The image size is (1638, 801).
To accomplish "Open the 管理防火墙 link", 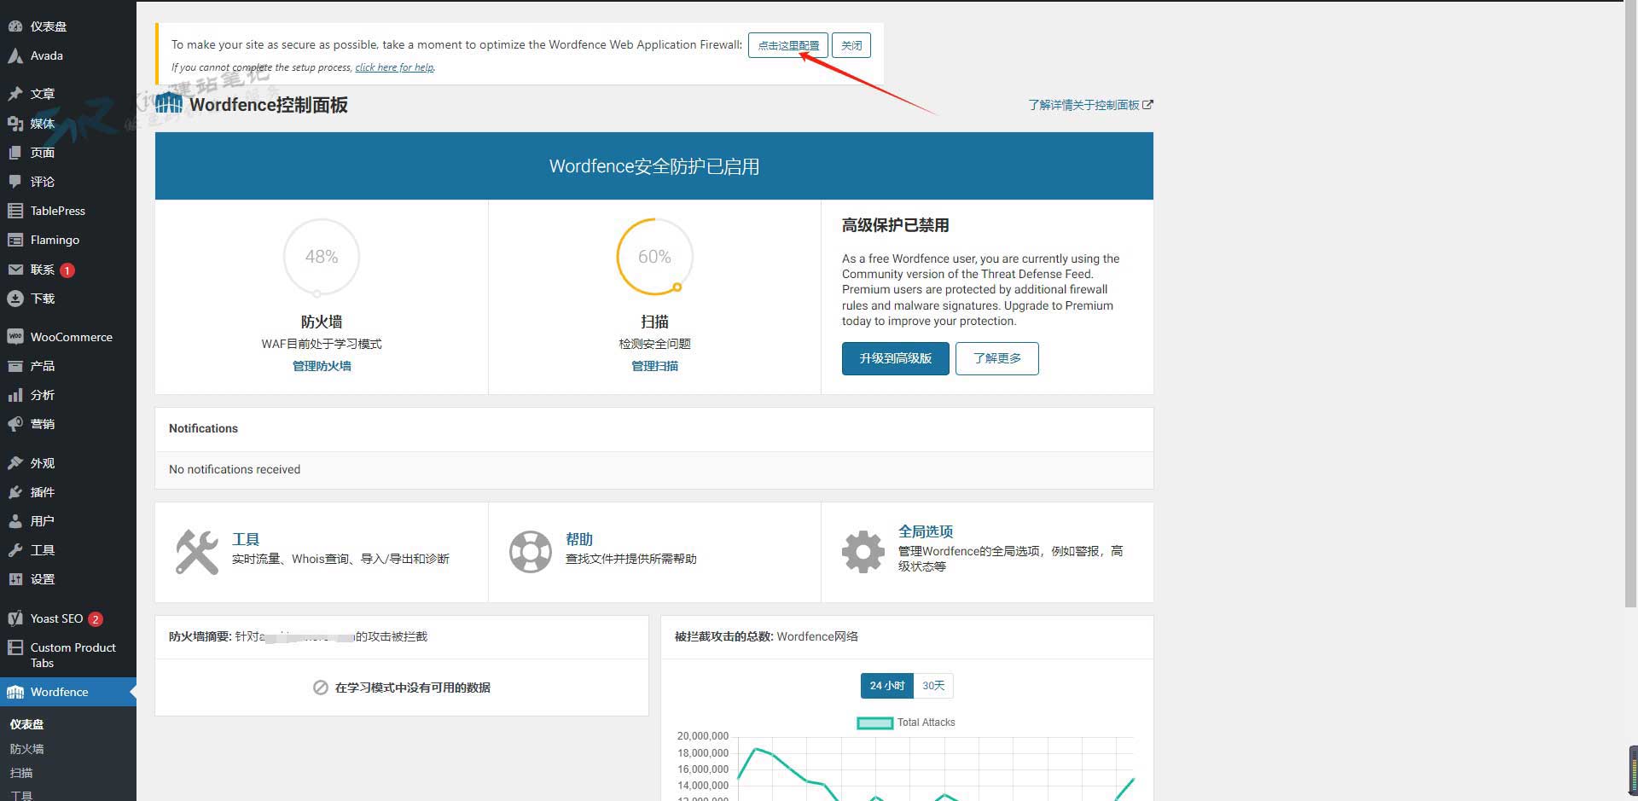I will point(322,366).
